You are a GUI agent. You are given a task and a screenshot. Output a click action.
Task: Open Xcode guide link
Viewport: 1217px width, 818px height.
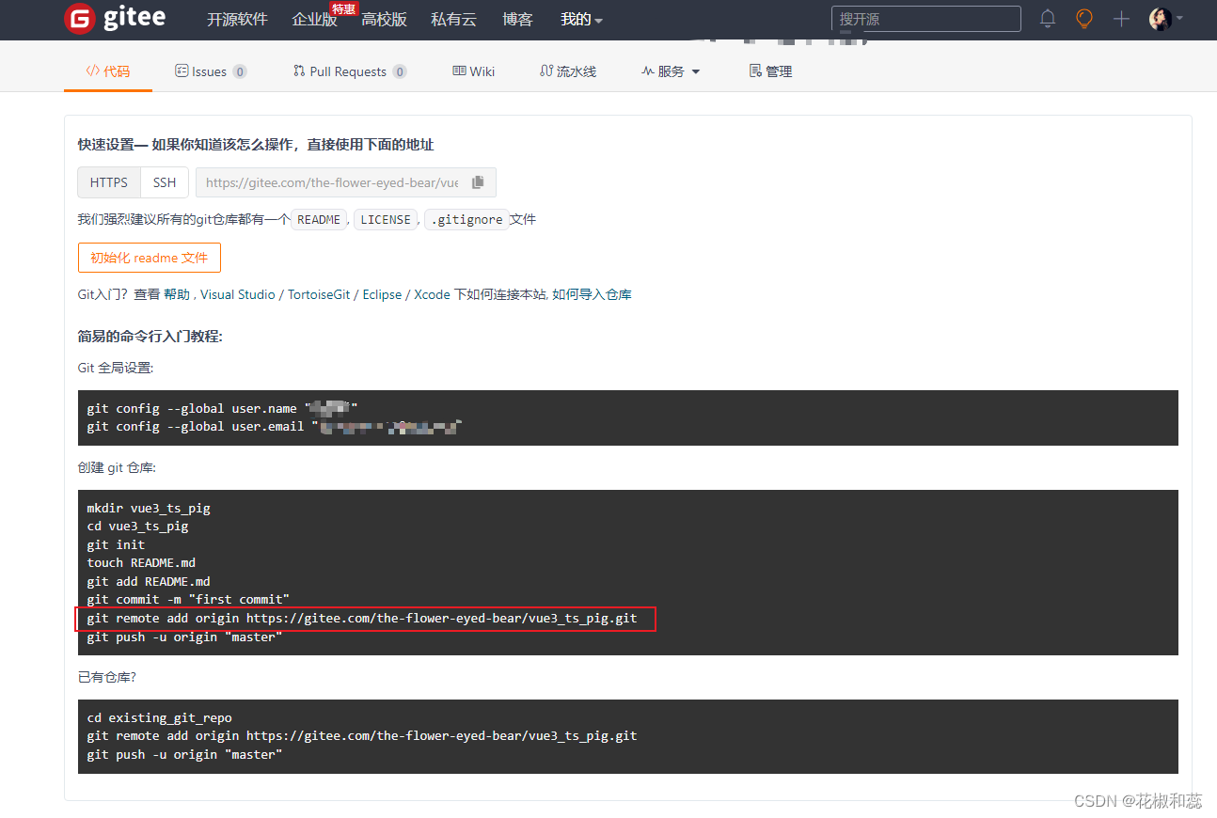coord(433,294)
